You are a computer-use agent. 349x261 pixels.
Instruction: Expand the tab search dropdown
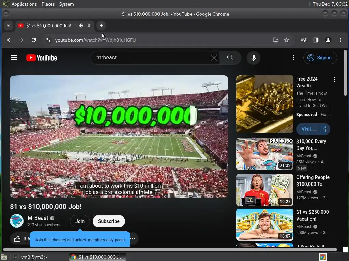coord(9,25)
